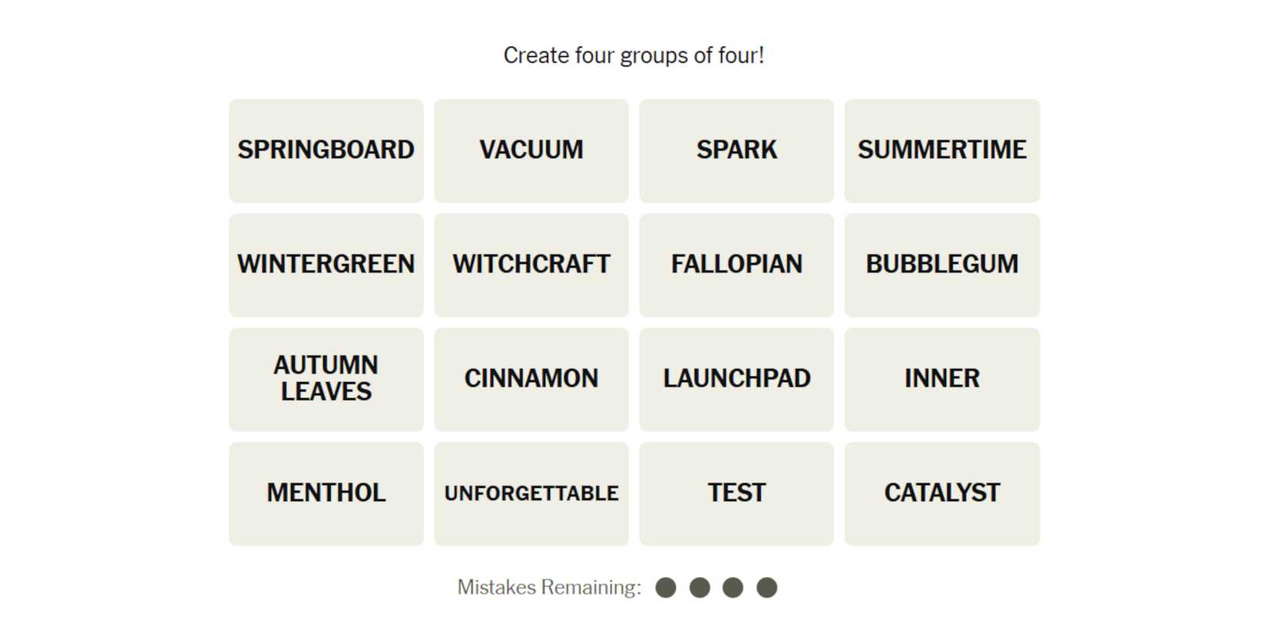
Task: Pick the SUMMERTIME tile
Action: (941, 150)
